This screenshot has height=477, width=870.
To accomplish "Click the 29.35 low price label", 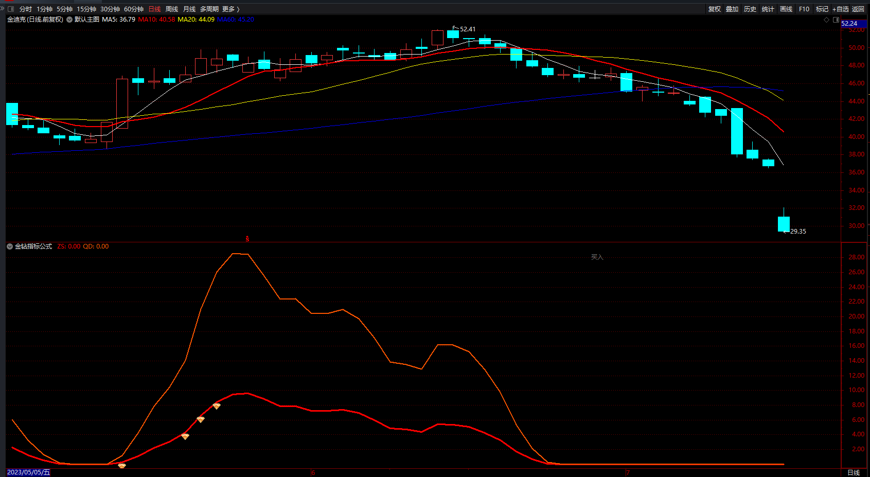I will pyautogui.click(x=798, y=232).
